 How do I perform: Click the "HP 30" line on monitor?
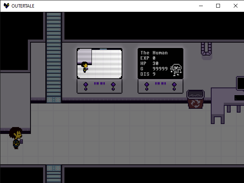click(x=149, y=64)
